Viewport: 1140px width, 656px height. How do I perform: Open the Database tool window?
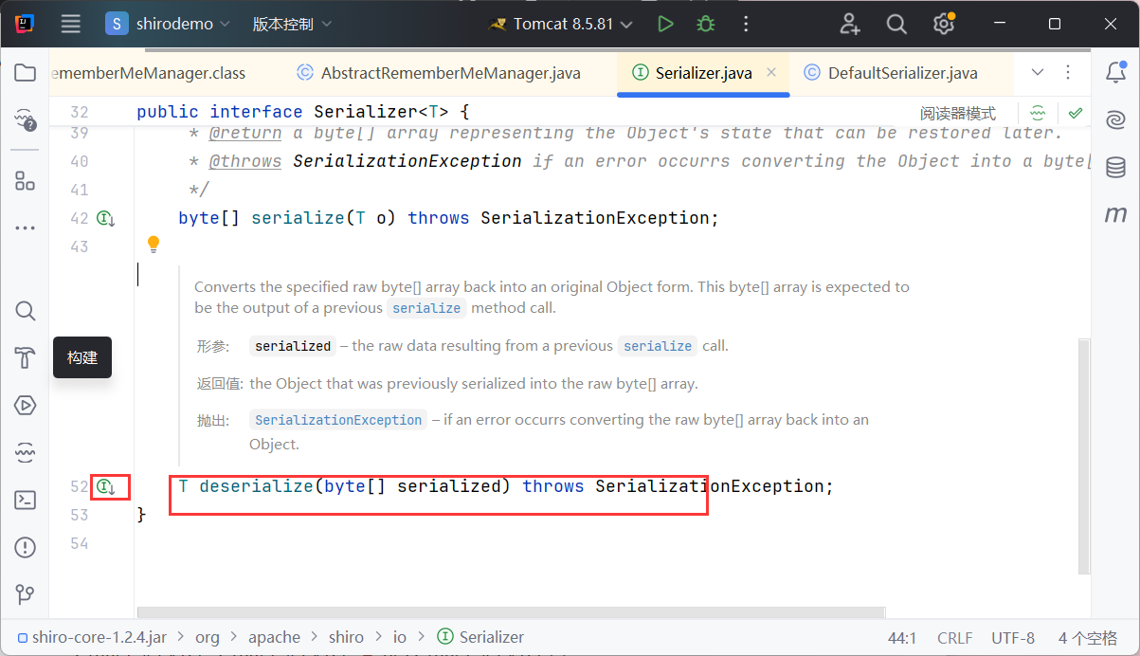pyautogui.click(x=1115, y=168)
